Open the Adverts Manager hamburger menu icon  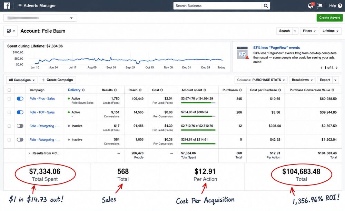[x=19, y=6]
